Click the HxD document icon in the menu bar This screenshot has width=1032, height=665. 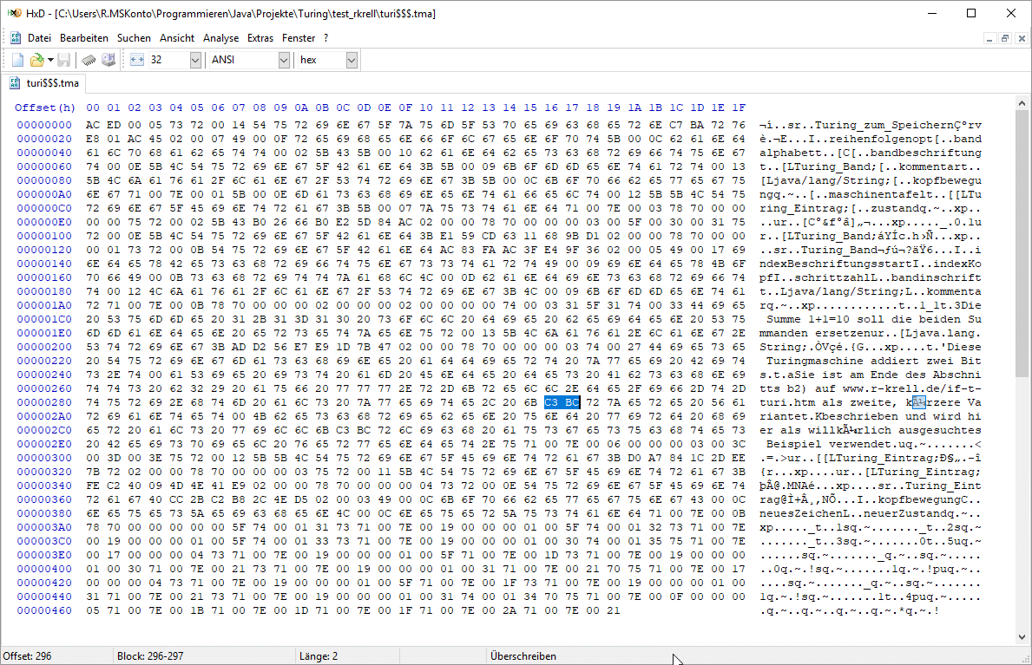tap(15, 38)
